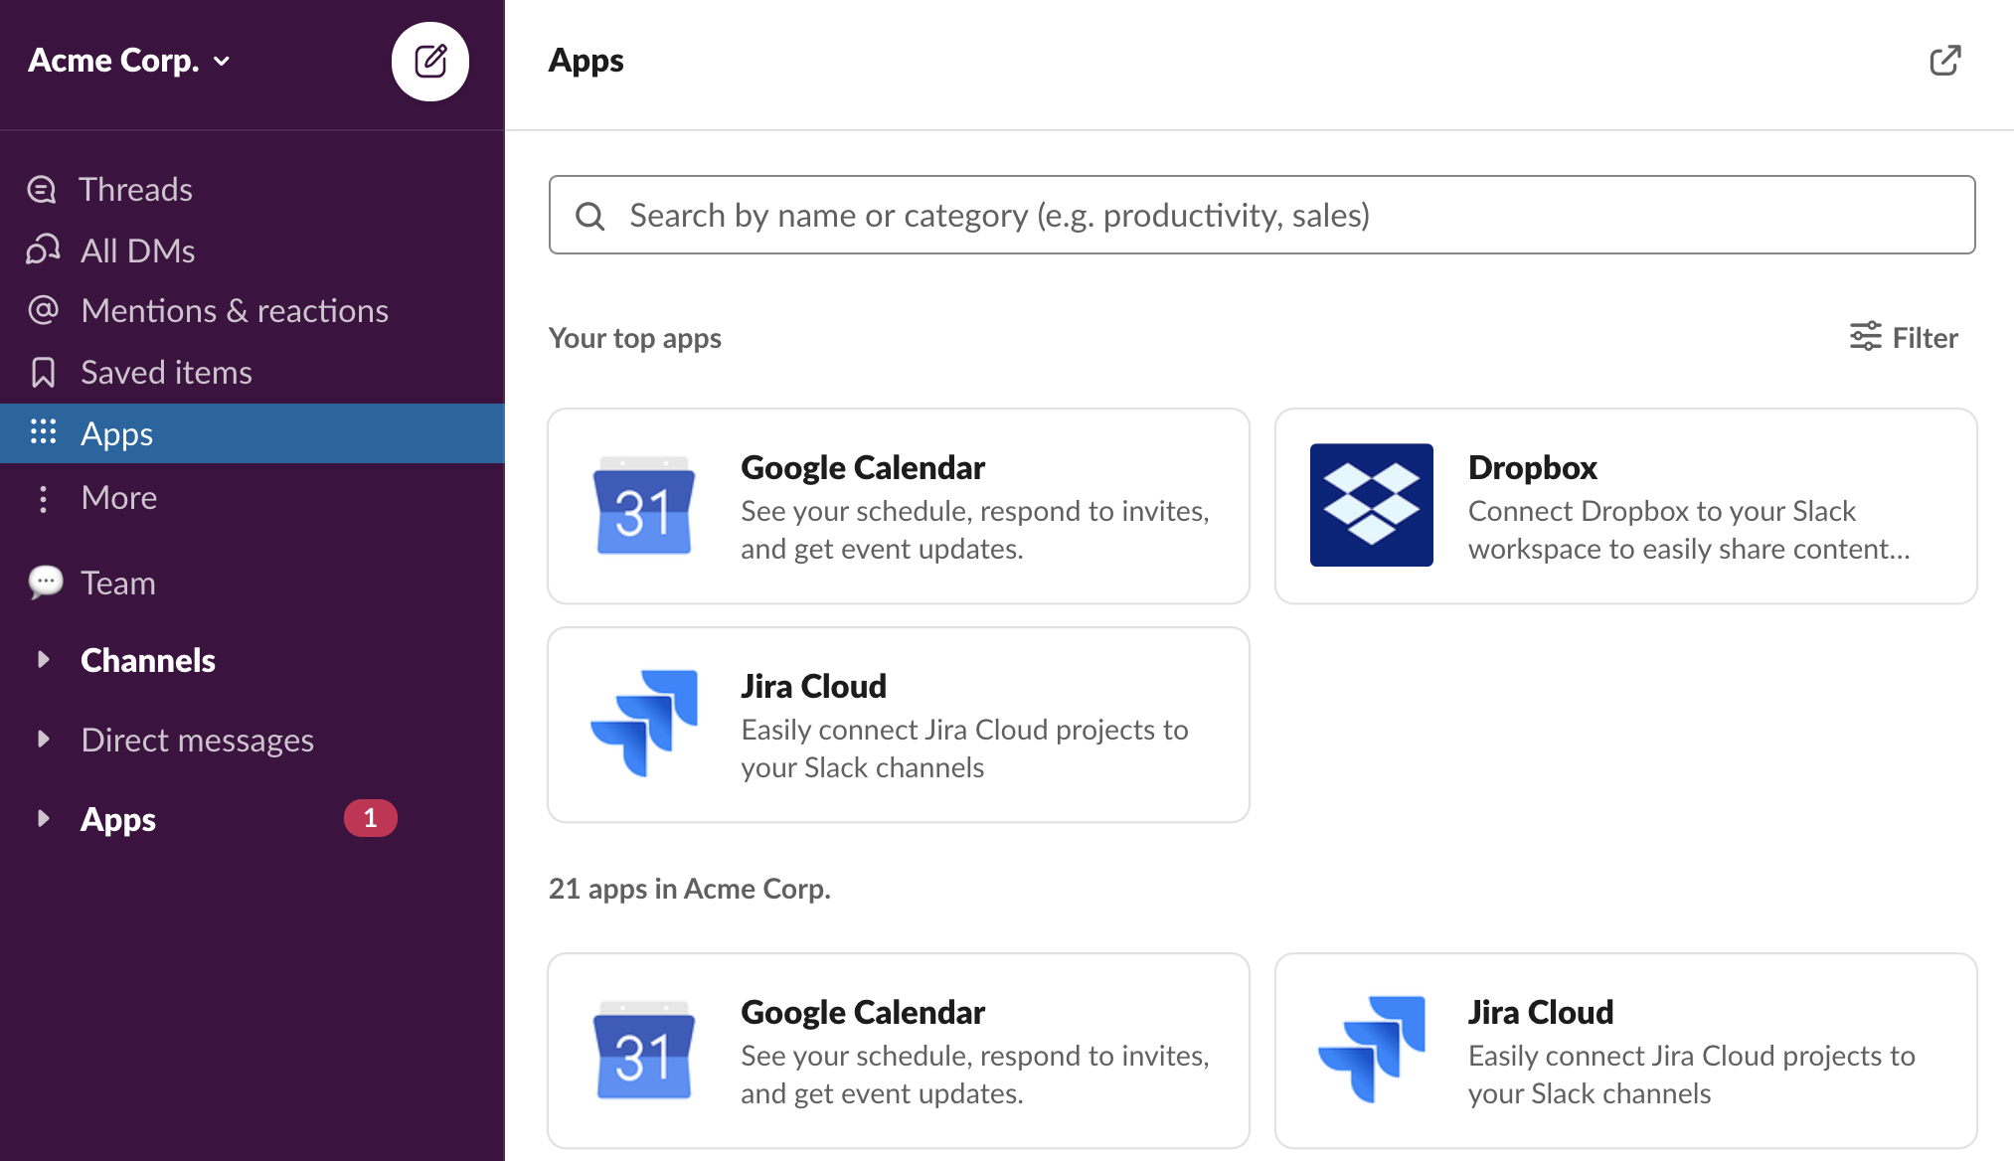
Task: Click the Team menu item
Action: point(116,581)
